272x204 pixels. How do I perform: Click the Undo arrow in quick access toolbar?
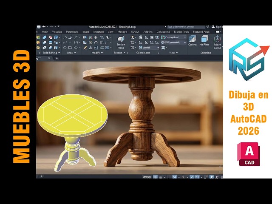44,27
